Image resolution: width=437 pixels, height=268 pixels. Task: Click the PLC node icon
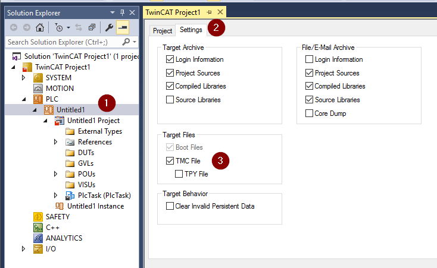click(38, 99)
